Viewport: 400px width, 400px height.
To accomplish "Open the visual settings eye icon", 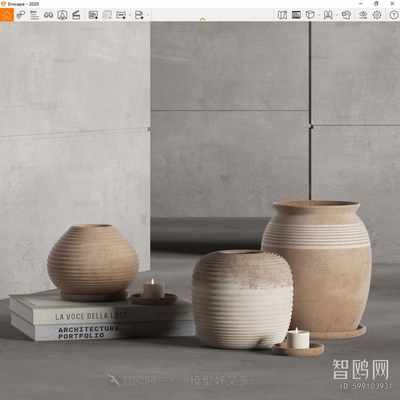I will (363, 15).
